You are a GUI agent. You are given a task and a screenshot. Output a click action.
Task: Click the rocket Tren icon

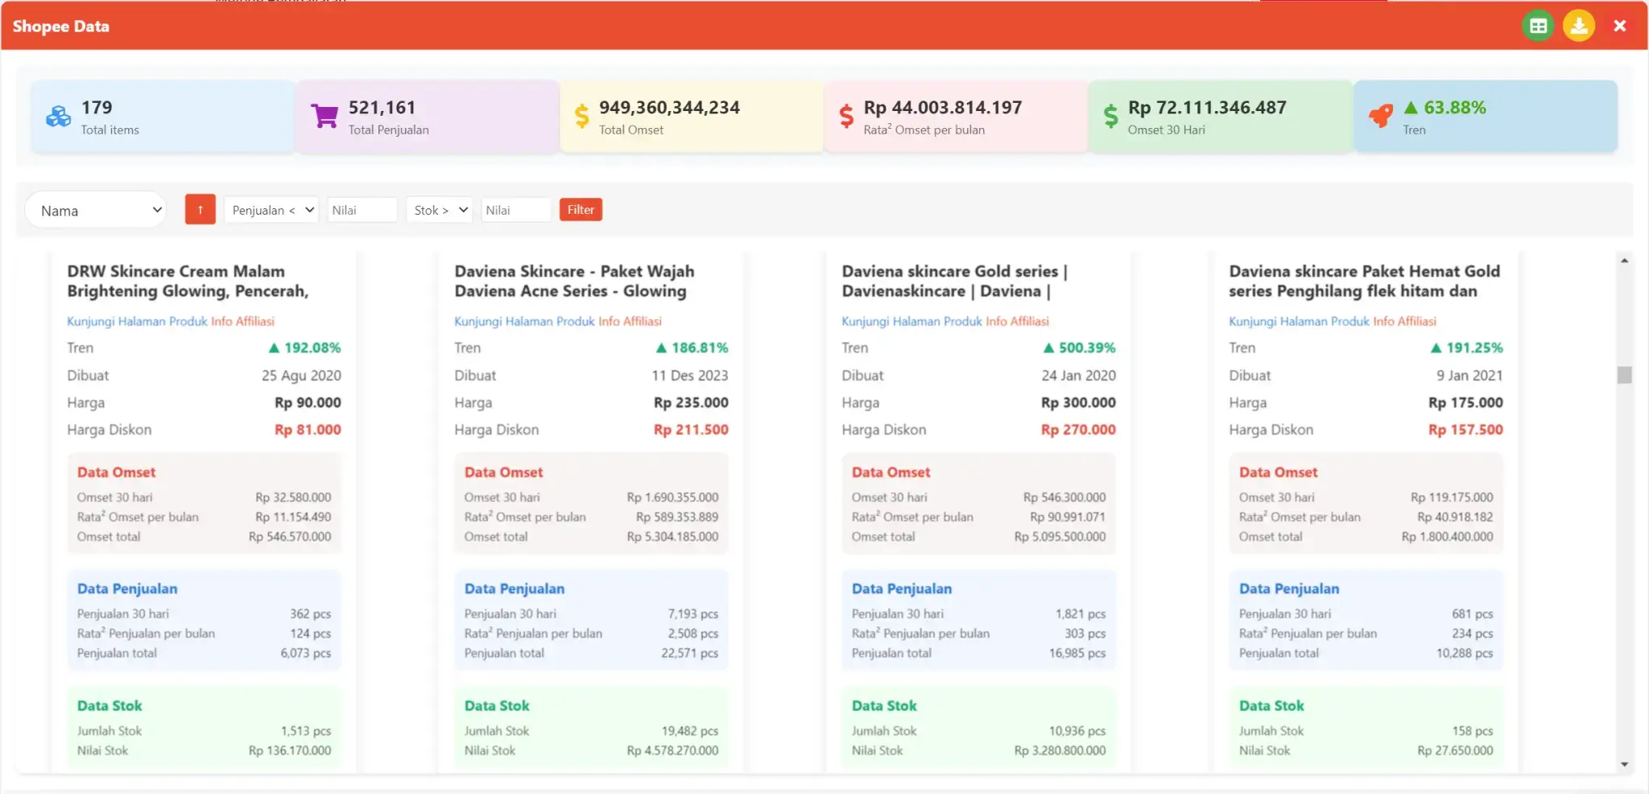pyautogui.click(x=1380, y=116)
